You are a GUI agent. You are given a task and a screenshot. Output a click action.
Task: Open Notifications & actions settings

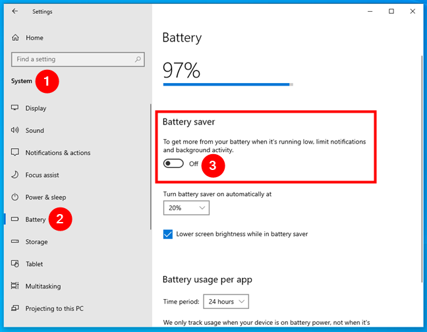pyautogui.click(x=77, y=153)
